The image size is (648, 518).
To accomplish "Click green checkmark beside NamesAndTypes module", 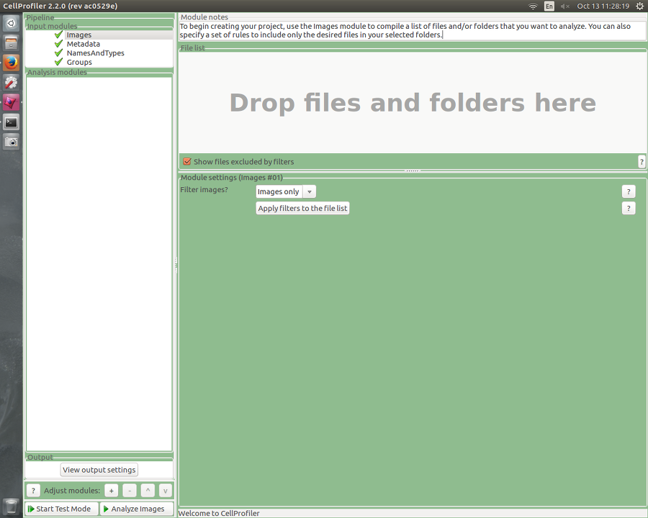I will (x=59, y=53).
